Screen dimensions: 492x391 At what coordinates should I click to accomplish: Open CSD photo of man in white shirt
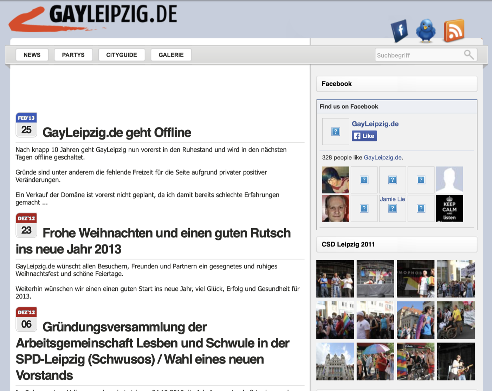point(375,320)
